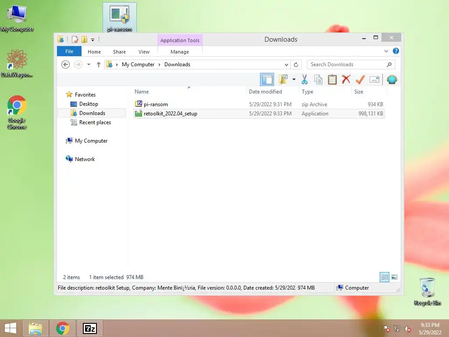Click the folder options toolbar icon
Viewport: 449px width, 337px height.
(283, 79)
